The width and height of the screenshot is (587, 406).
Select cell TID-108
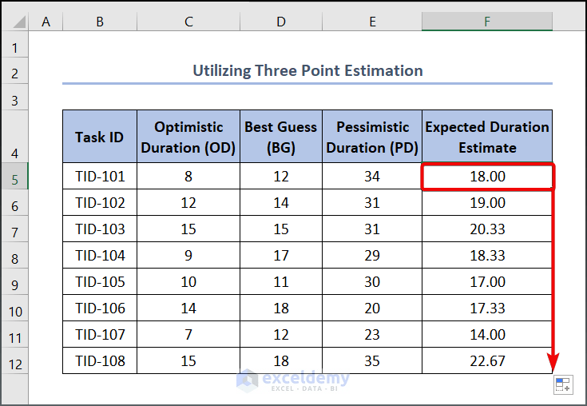tap(100, 360)
